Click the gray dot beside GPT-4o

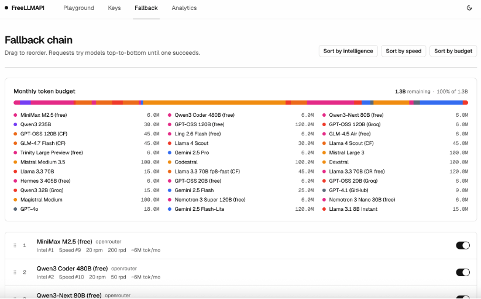pos(15,209)
